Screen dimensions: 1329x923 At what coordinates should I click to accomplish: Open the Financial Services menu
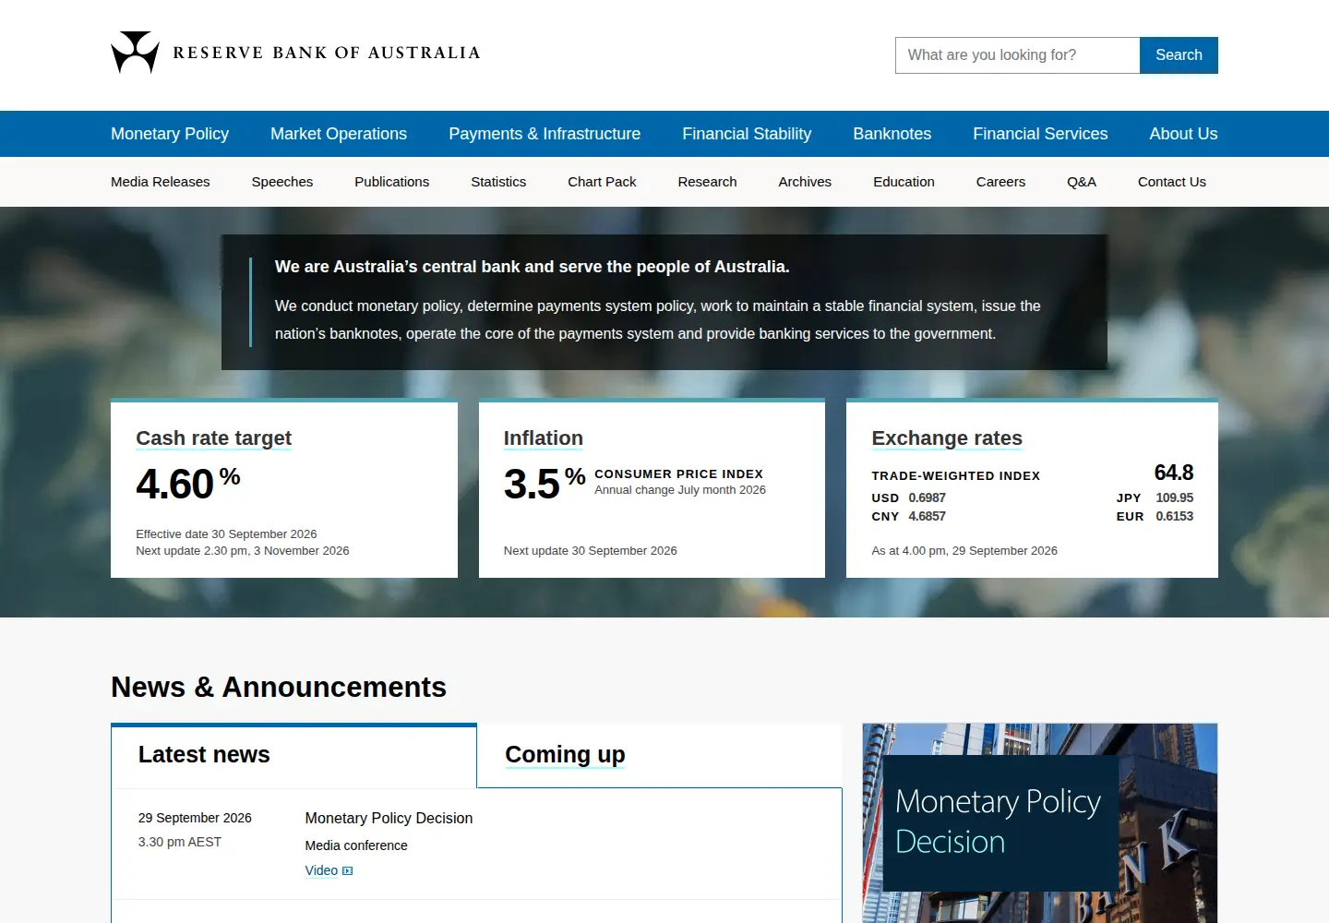(x=1040, y=134)
